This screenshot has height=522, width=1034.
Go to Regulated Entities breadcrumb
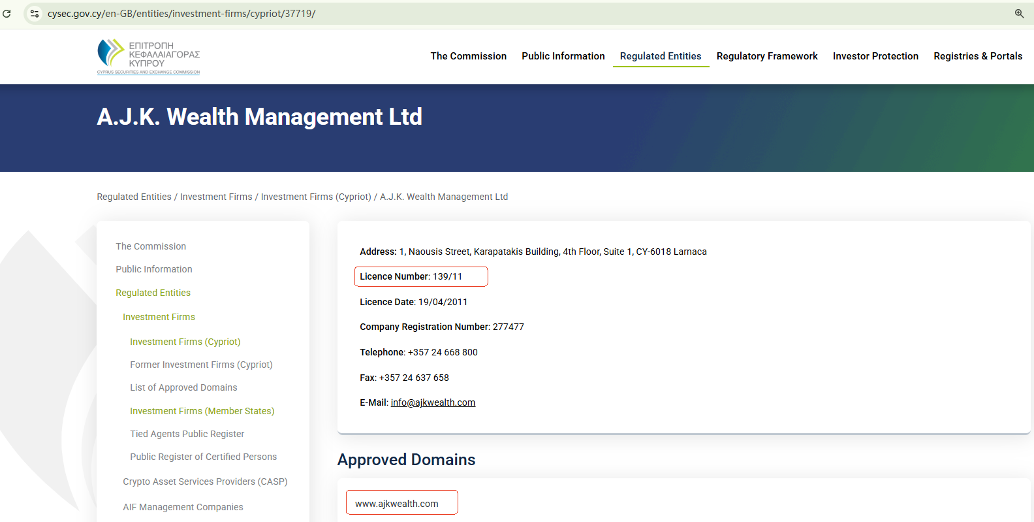point(134,197)
